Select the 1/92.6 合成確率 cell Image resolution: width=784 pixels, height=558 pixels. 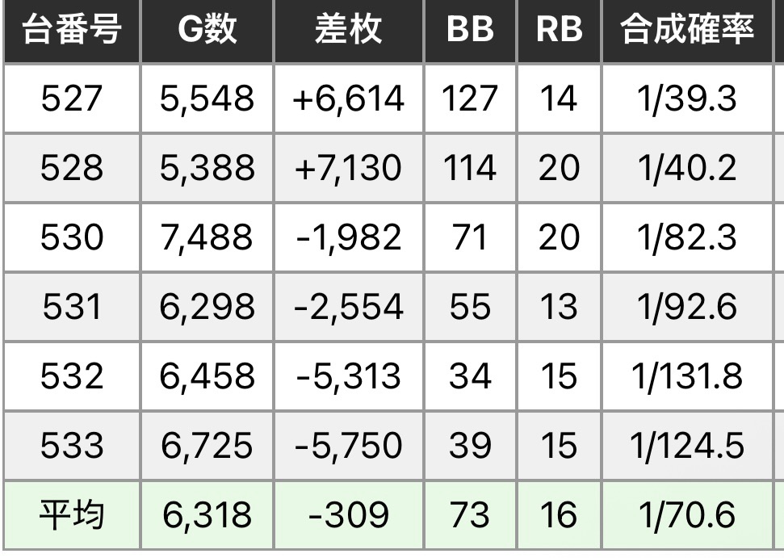pos(687,307)
